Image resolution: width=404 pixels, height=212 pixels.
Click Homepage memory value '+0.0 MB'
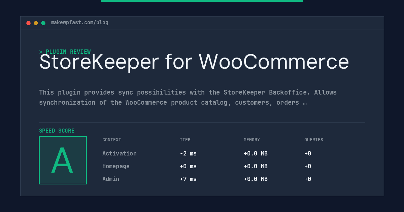pyautogui.click(x=256, y=166)
